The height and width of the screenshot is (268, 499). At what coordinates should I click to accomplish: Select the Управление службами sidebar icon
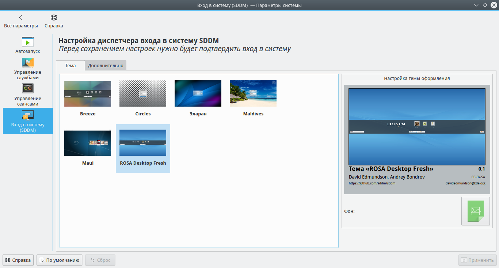(x=28, y=63)
